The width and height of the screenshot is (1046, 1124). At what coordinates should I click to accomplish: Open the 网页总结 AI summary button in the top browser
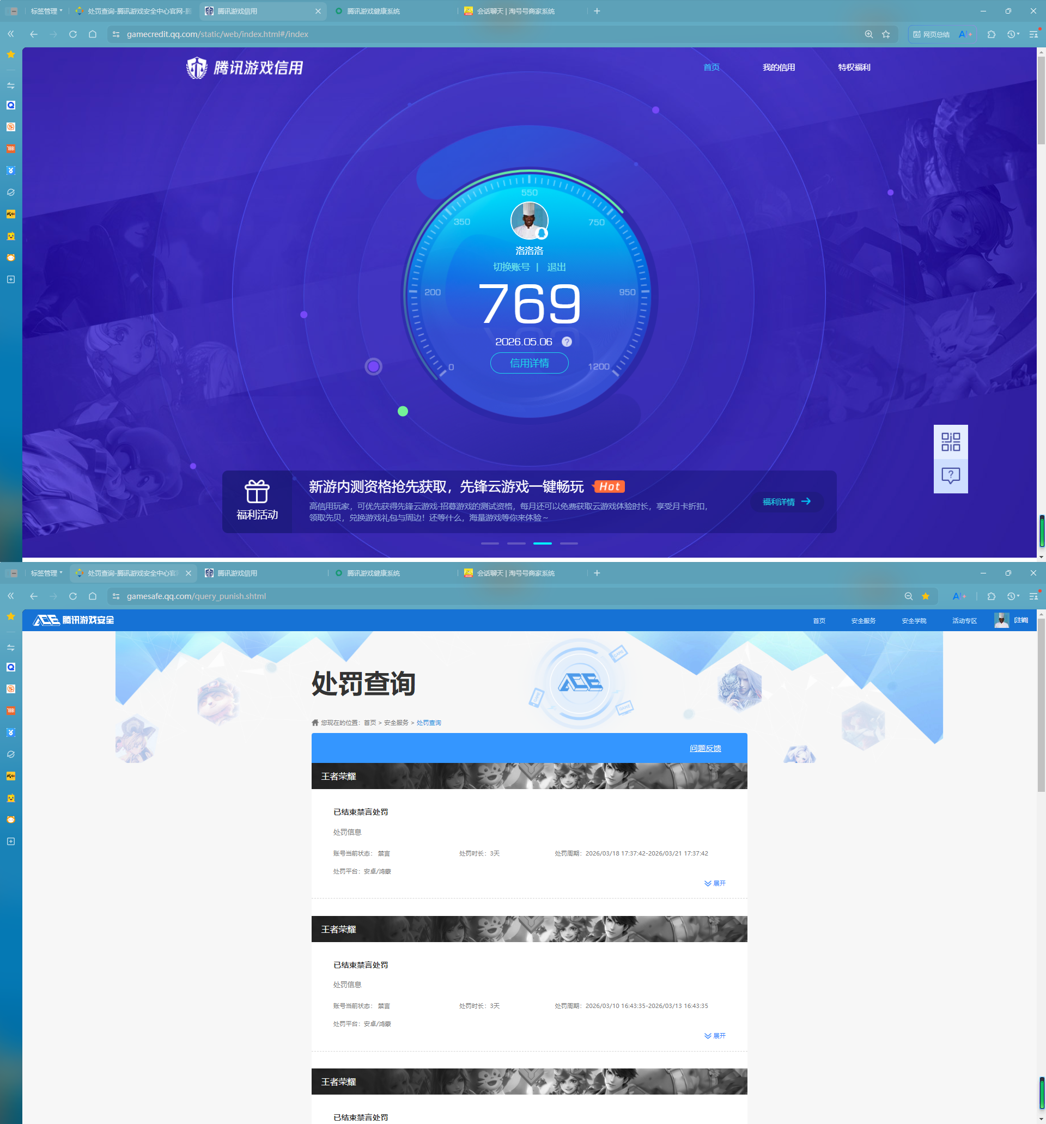coord(931,34)
